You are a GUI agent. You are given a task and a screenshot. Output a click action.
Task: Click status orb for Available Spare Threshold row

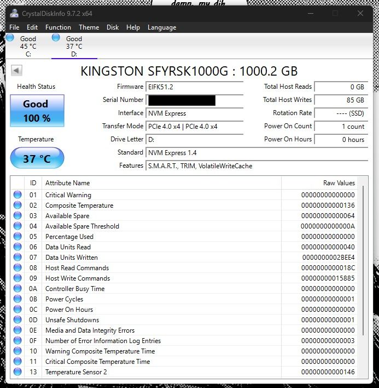(x=18, y=226)
